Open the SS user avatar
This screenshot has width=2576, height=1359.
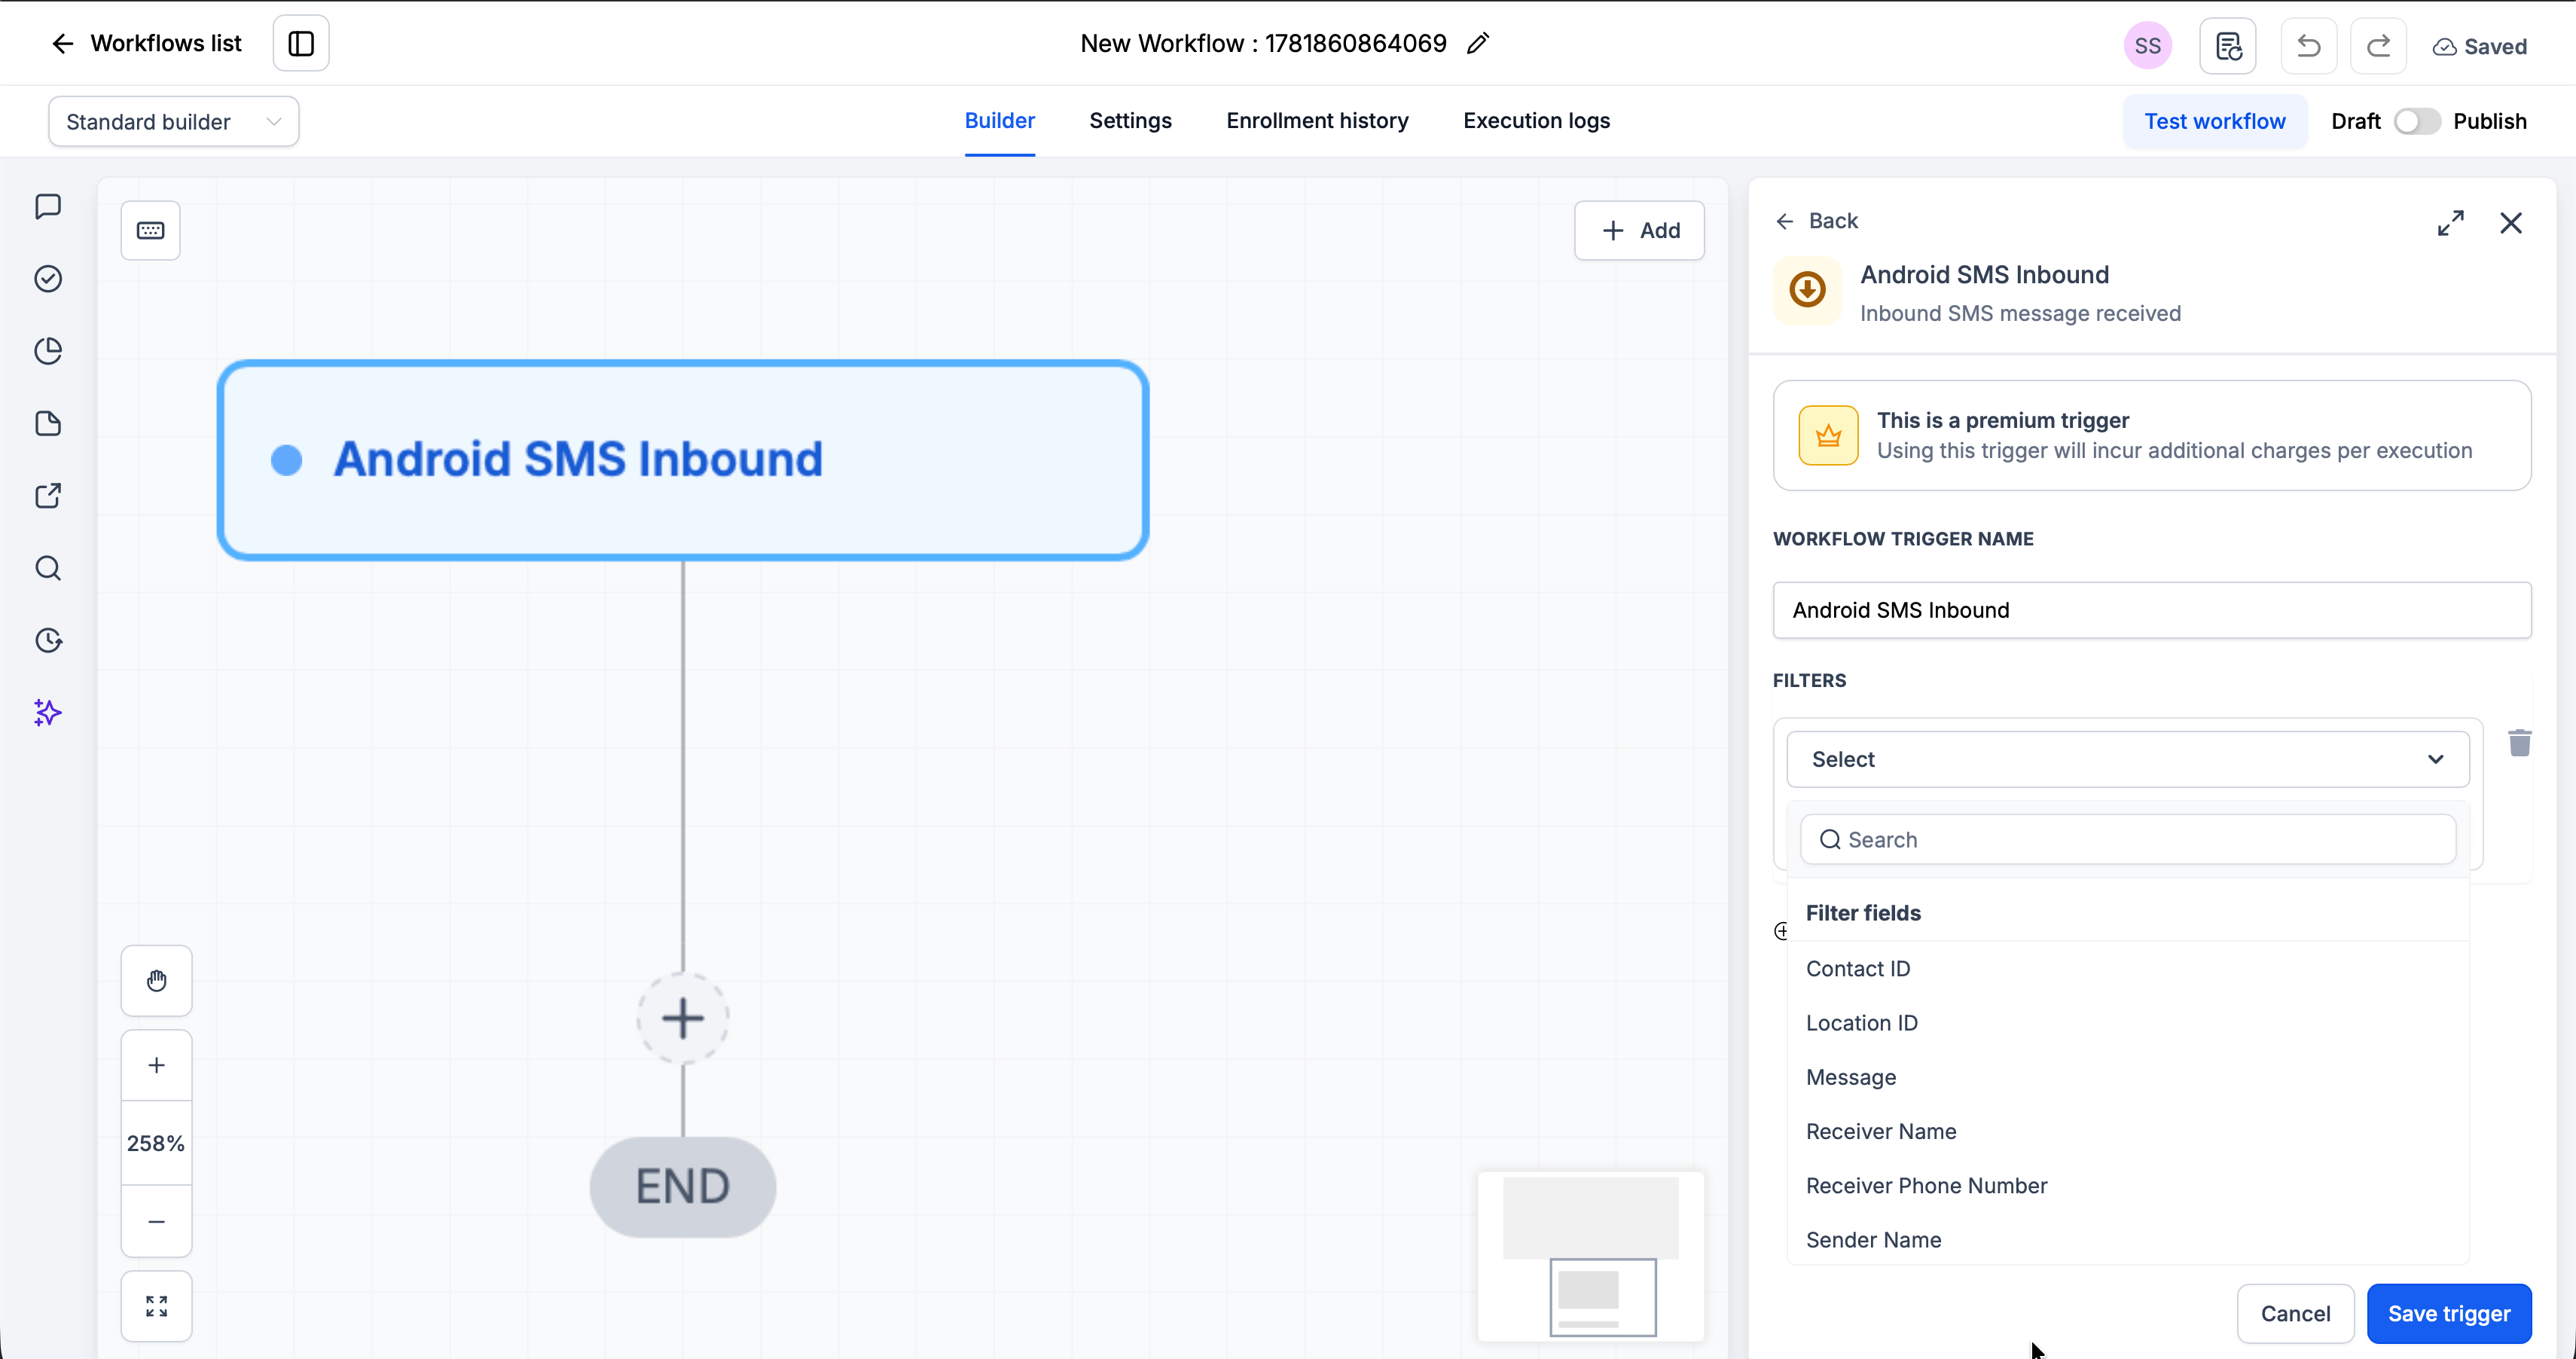(x=2147, y=46)
